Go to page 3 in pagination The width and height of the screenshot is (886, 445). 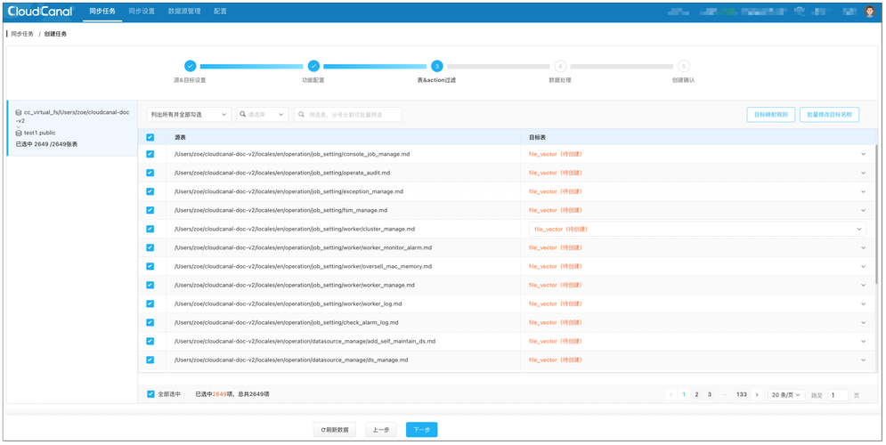709,395
